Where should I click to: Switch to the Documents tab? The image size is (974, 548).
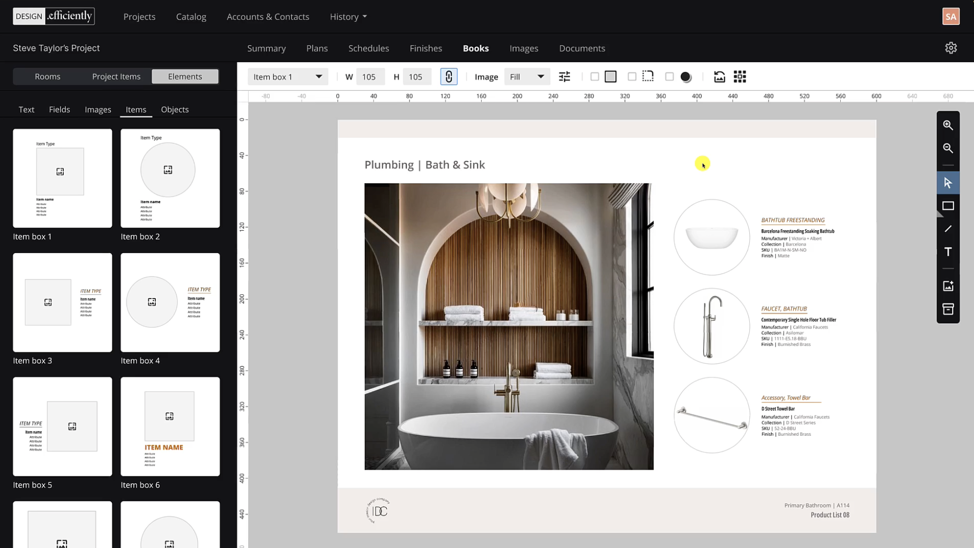pos(582,48)
